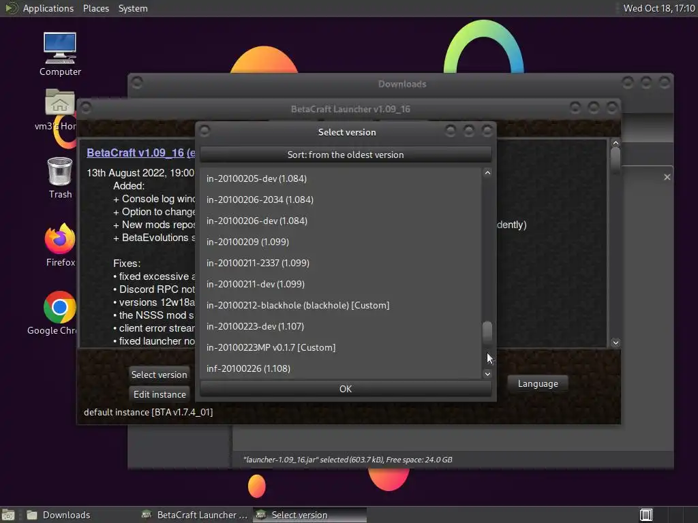Click the version list scrollbar thumb
The height and width of the screenshot is (523, 698).
tap(487, 332)
